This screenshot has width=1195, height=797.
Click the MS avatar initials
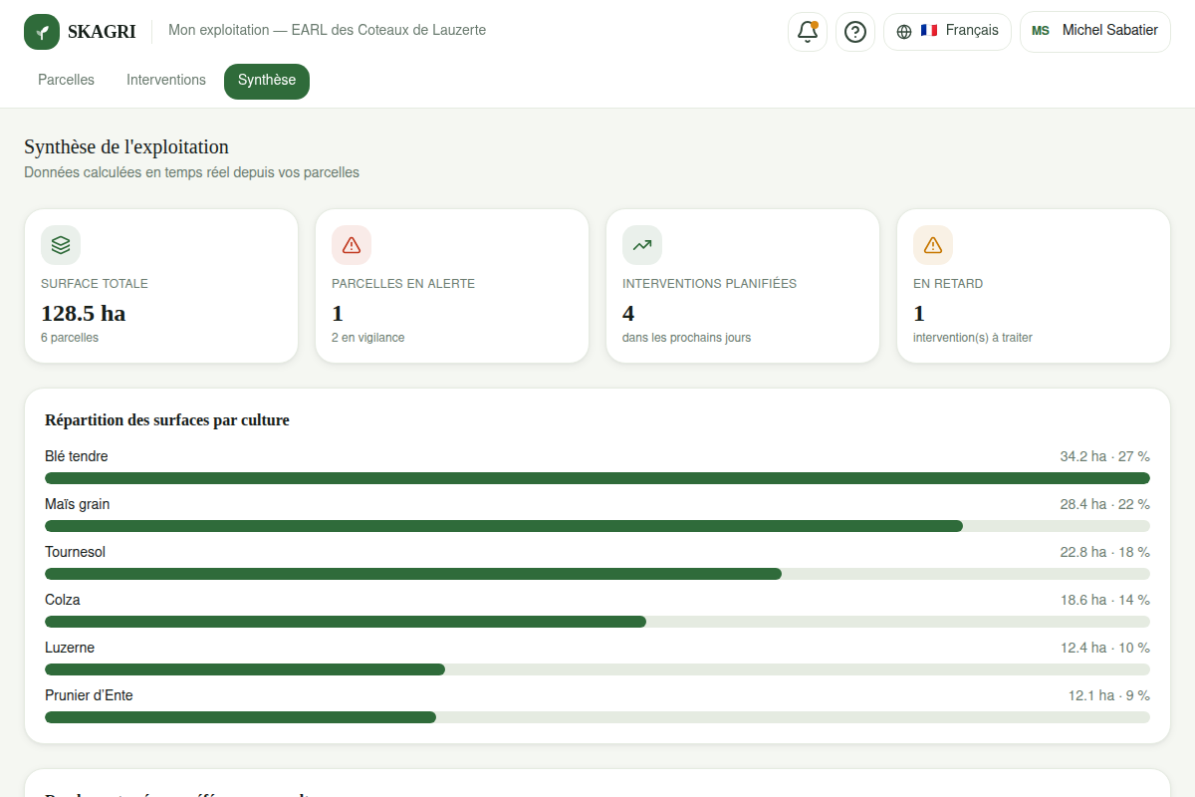click(1041, 31)
